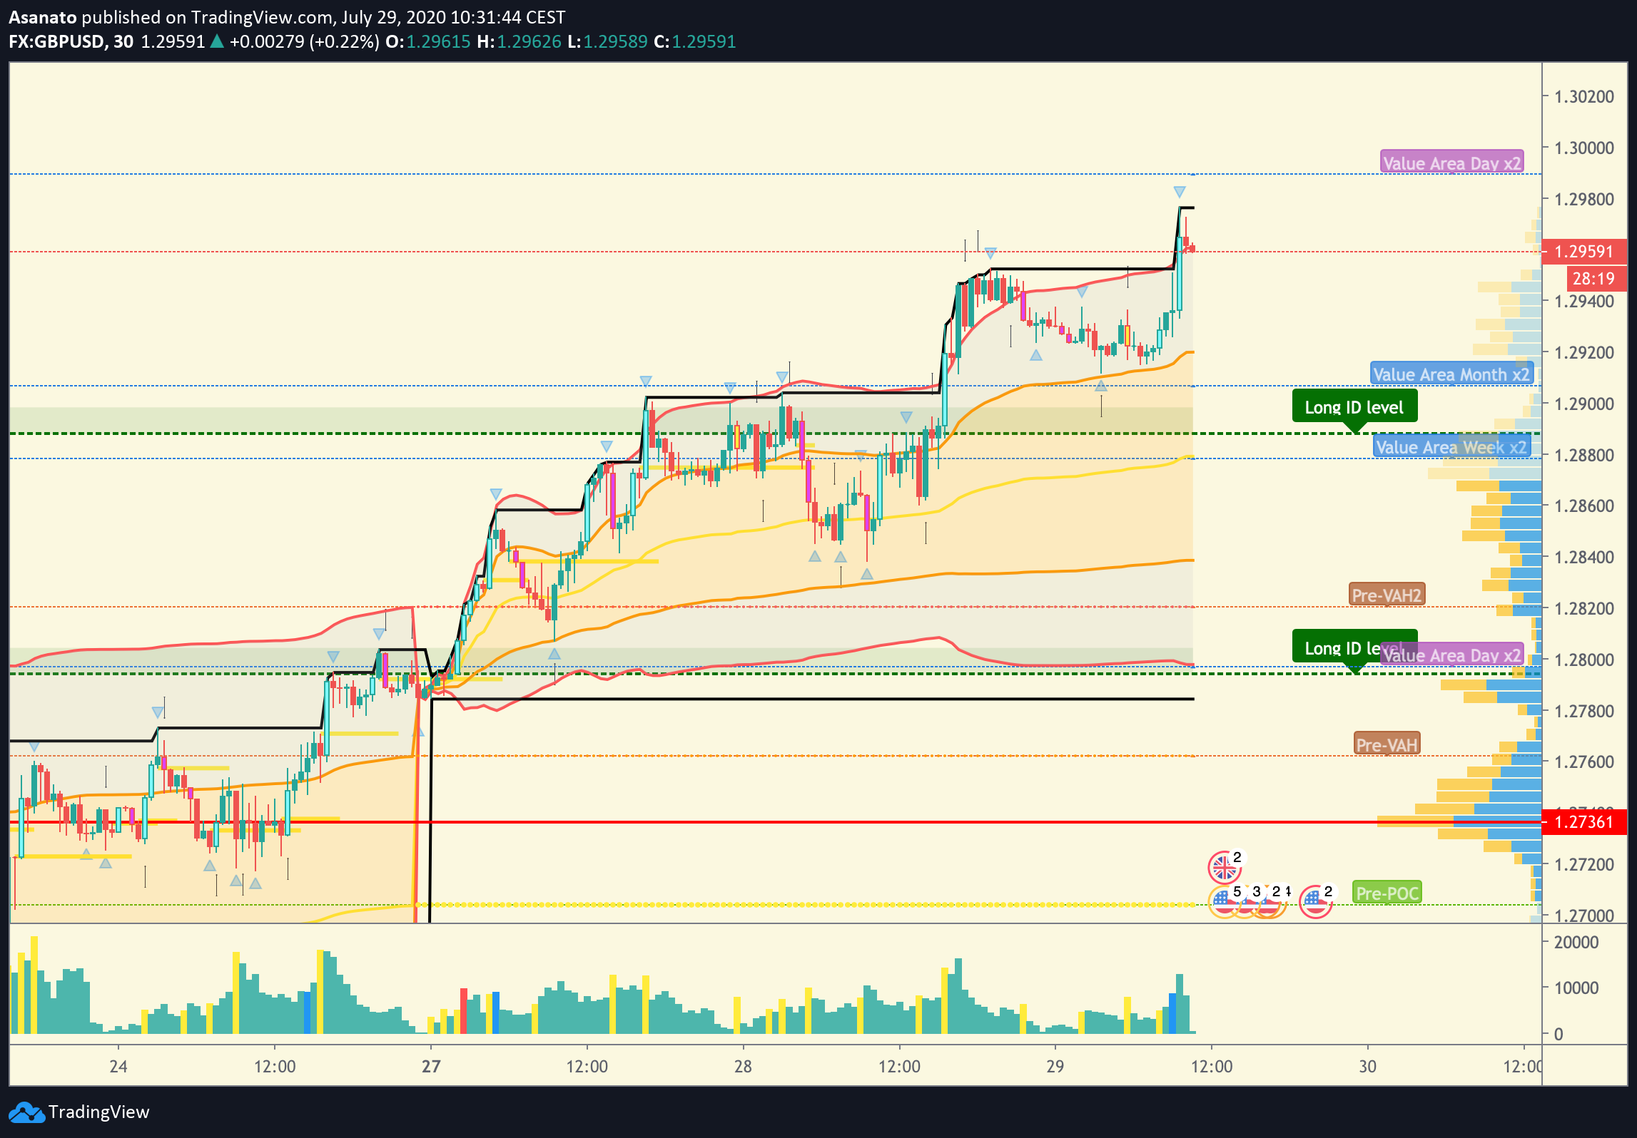This screenshot has width=1637, height=1138.
Task: Select the upper Value Area Day x2 label near 1.30000
Action: coord(1451,163)
